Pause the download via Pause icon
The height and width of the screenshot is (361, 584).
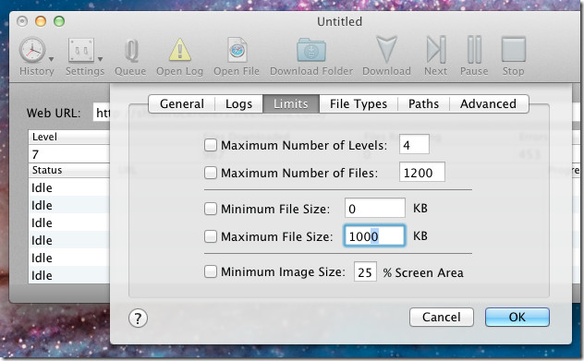click(475, 50)
